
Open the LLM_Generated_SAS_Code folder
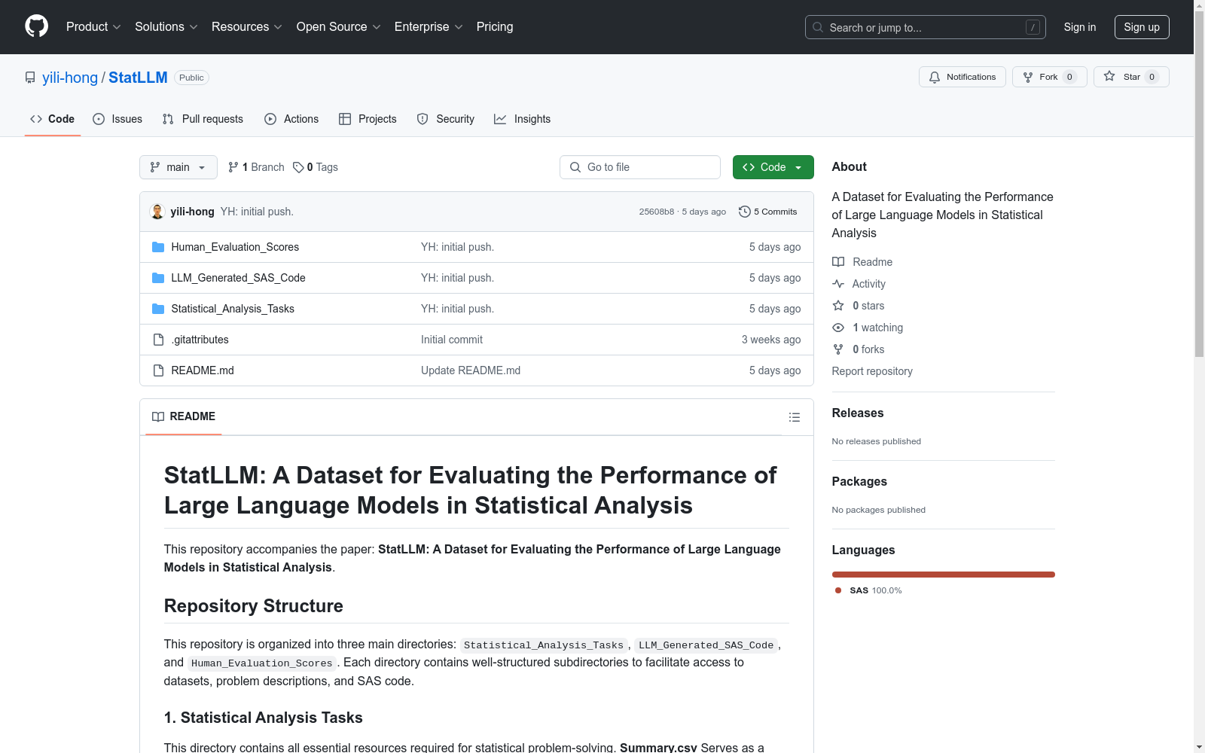click(x=238, y=278)
